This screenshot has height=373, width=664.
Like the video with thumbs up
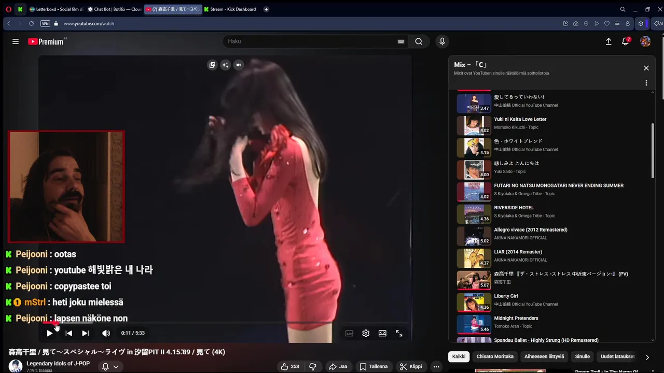click(290, 366)
